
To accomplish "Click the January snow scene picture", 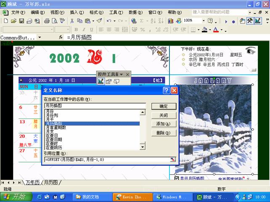I will (x=214, y=129).
